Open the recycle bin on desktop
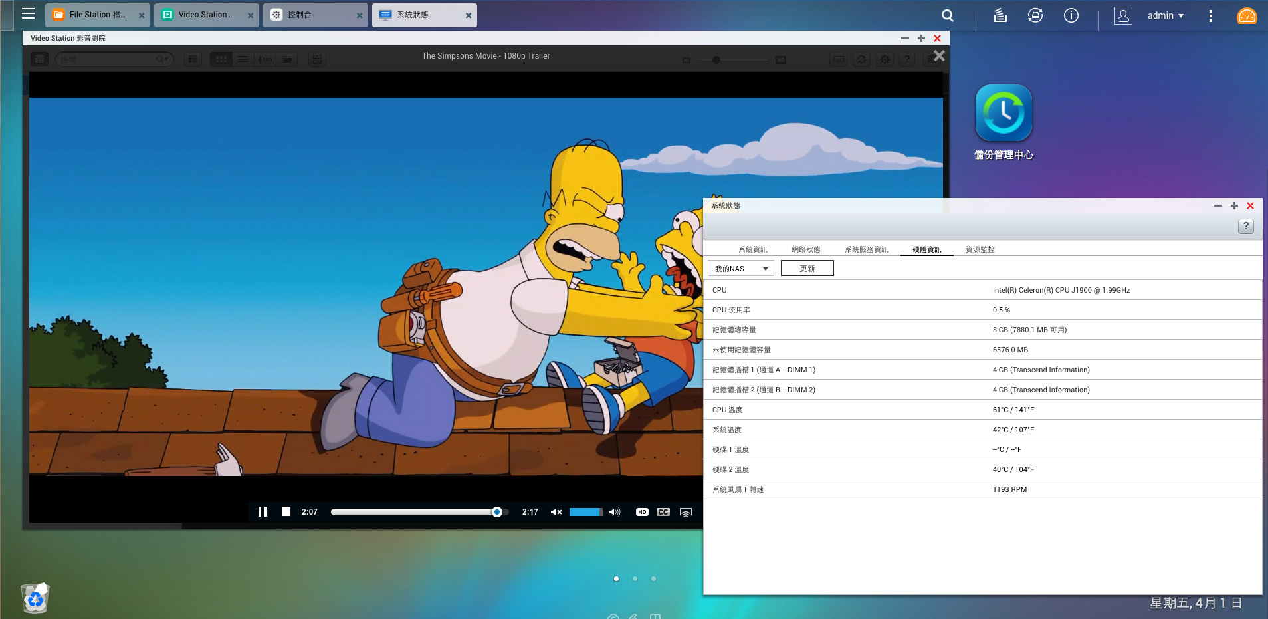Image resolution: width=1268 pixels, height=619 pixels. click(35, 598)
